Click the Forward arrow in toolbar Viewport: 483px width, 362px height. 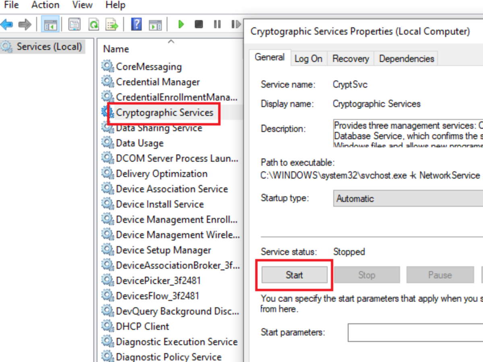click(x=25, y=25)
